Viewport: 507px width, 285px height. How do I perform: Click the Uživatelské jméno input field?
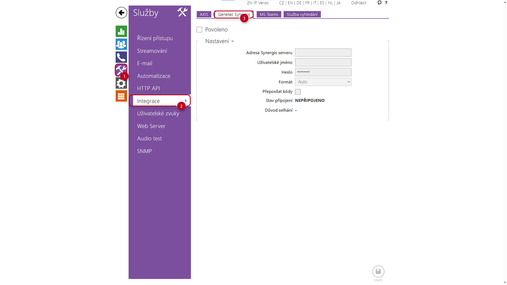pyautogui.click(x=323, y=62)
